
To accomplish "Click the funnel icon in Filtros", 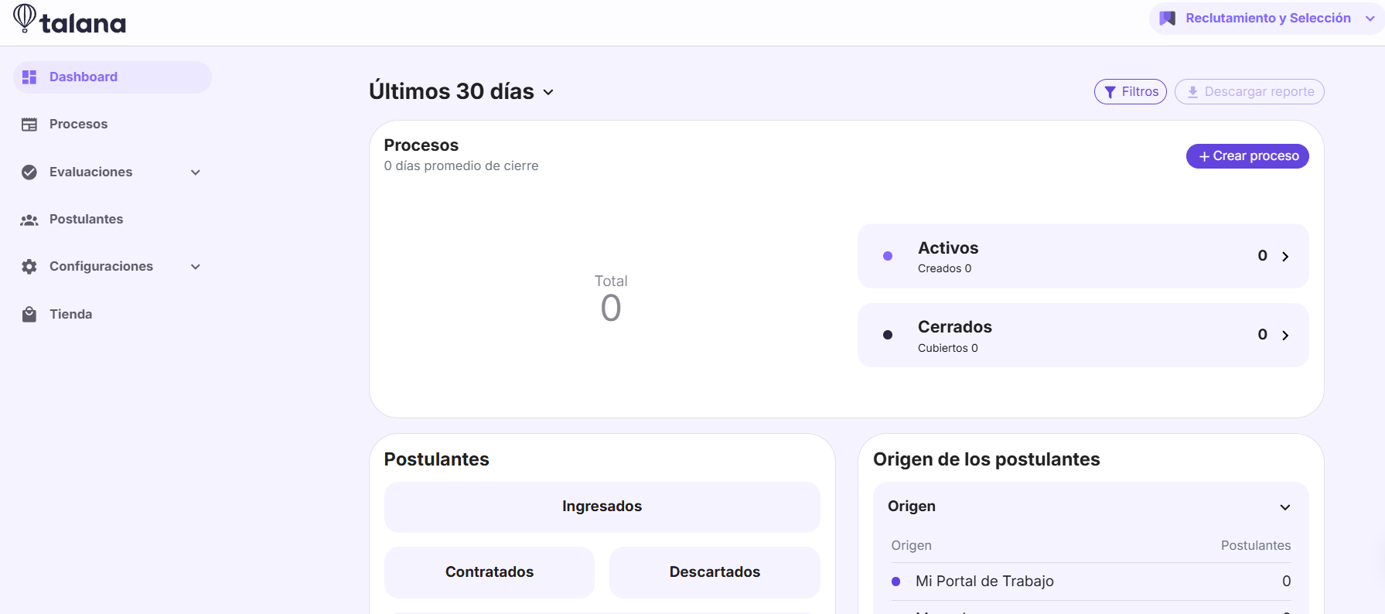I will click(x=1110, y=92).
